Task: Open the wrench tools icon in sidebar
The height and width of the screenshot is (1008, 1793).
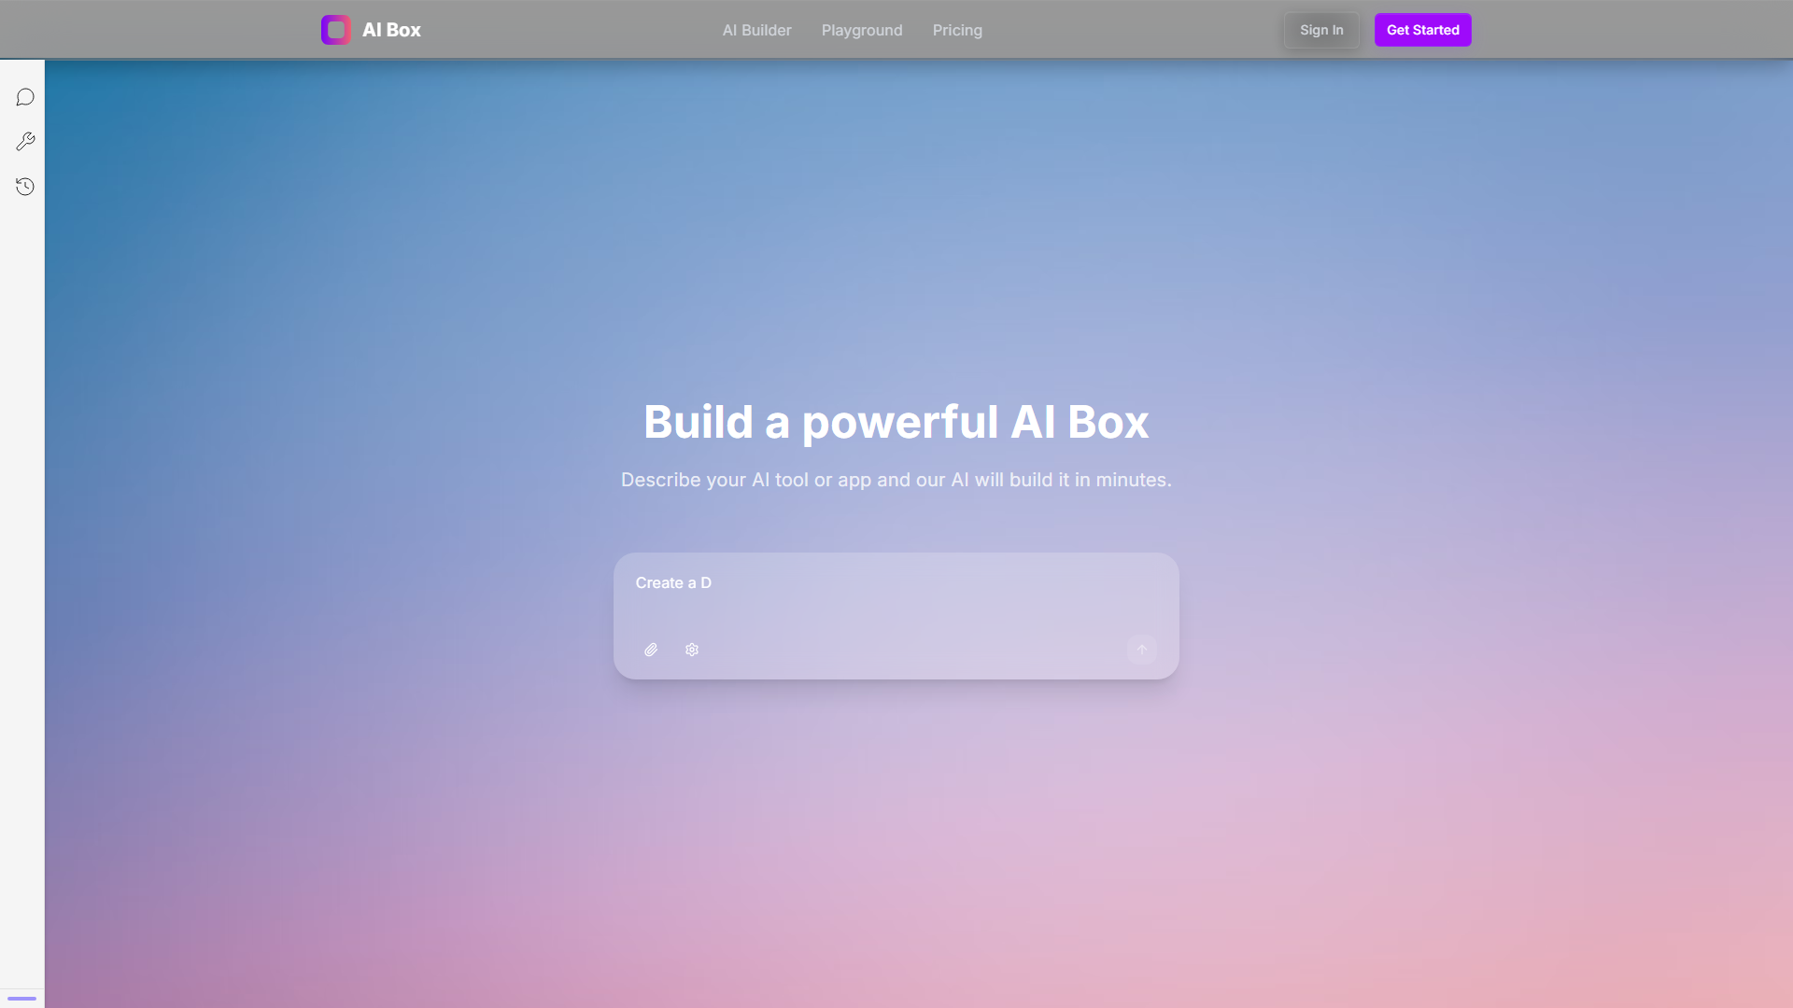Action: coord(25,142)
